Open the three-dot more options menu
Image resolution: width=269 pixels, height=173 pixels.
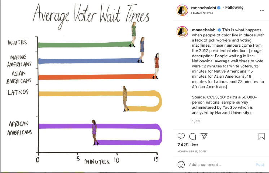(262, 10)
